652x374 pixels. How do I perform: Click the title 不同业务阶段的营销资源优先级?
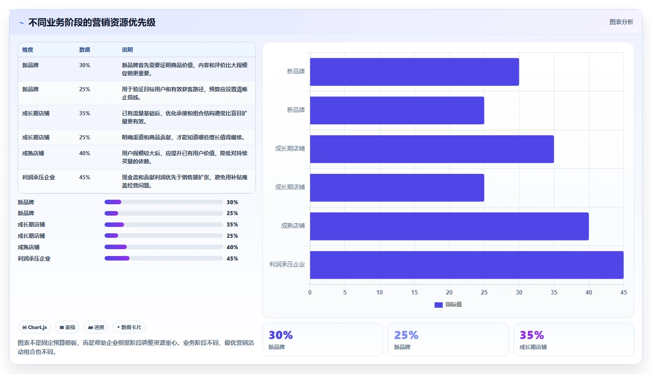click(92, 23)
